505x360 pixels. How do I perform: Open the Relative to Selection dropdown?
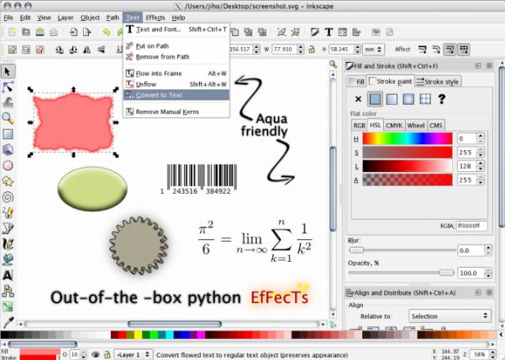[x=450, y=316]
